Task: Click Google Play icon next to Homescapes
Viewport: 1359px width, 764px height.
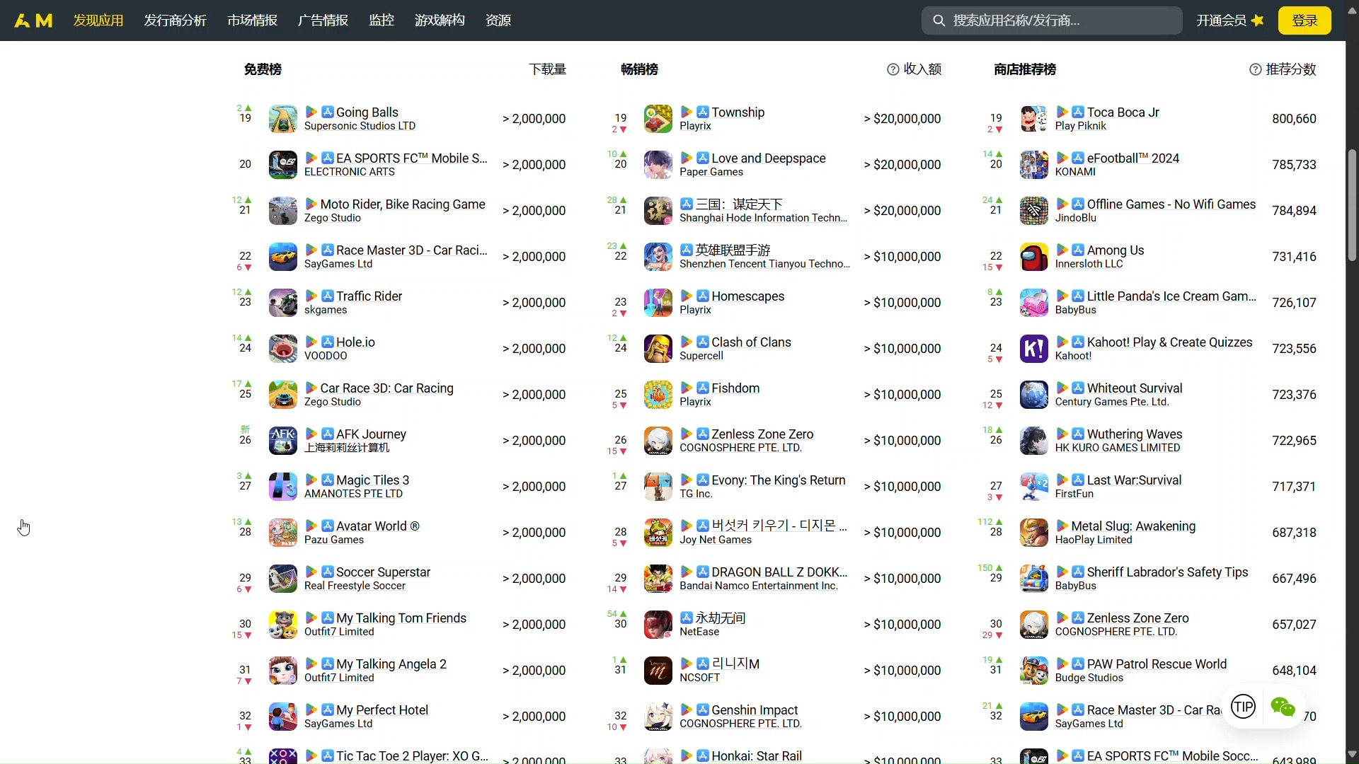Action: pyautogui.click(x=687, y=296)
